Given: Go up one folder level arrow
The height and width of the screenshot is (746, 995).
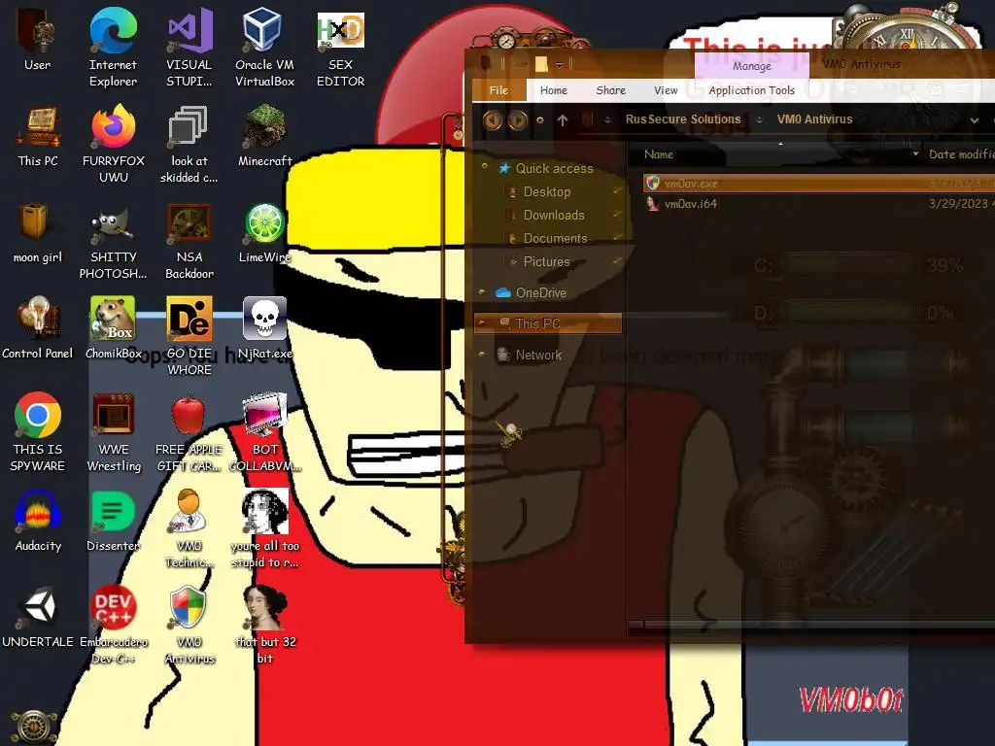Looking at the screenshot, I should pos(563,119).
